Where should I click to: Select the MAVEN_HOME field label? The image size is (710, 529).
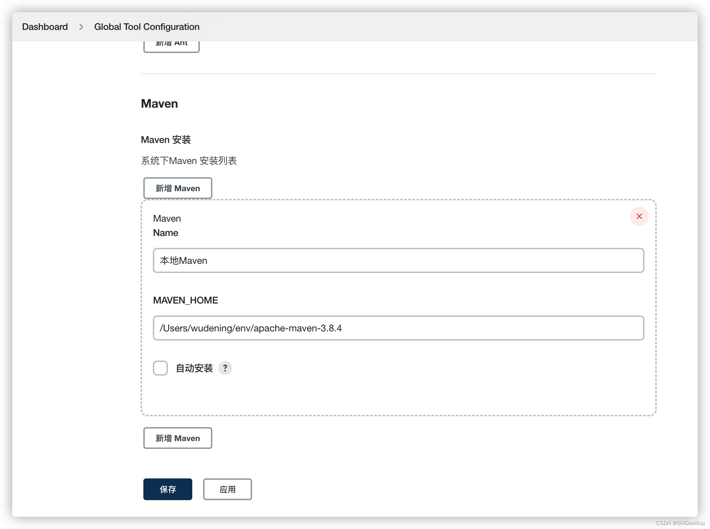coord(185,300)
